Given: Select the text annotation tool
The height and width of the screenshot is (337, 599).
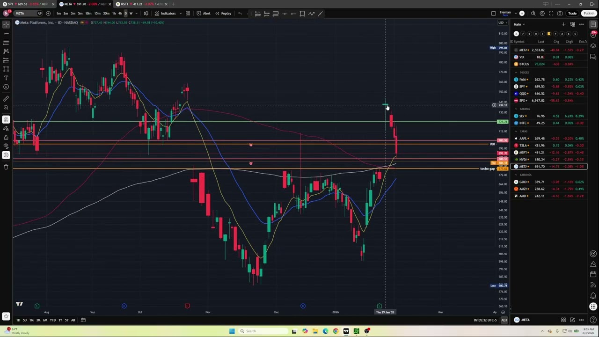Looking at the screenshot, I should pyautogui.click(x=6, y=78).
